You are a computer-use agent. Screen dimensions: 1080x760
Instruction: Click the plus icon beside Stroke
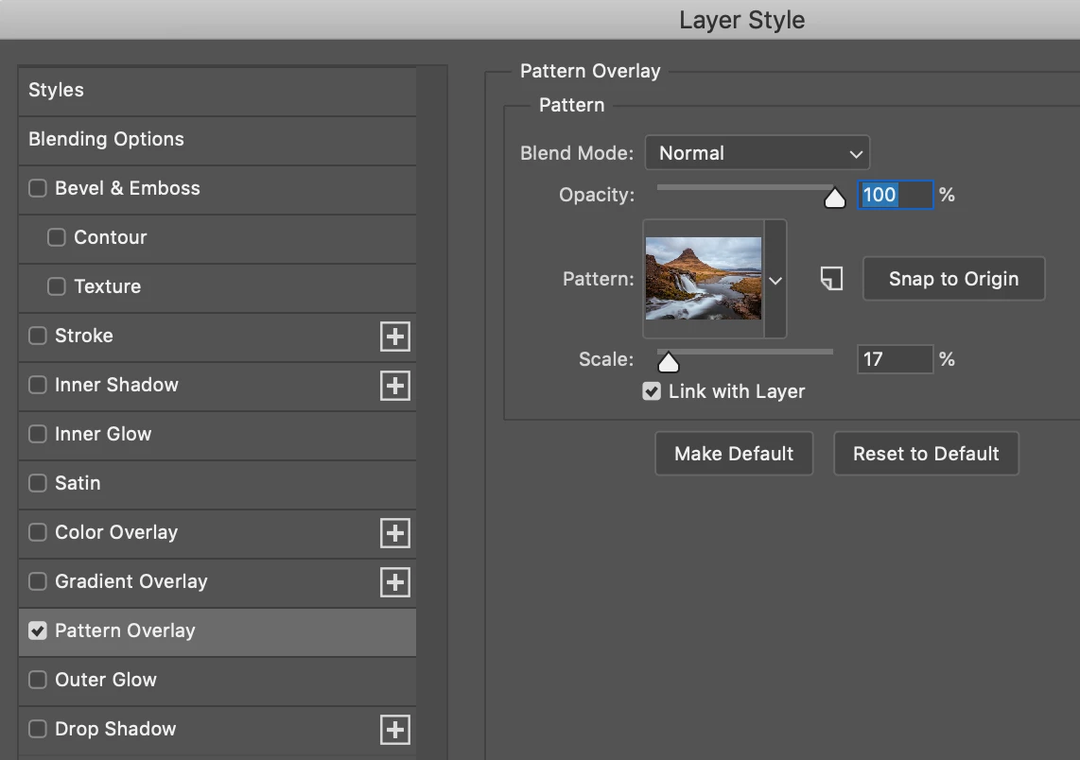pyautogui.click(x=395, y=337)
